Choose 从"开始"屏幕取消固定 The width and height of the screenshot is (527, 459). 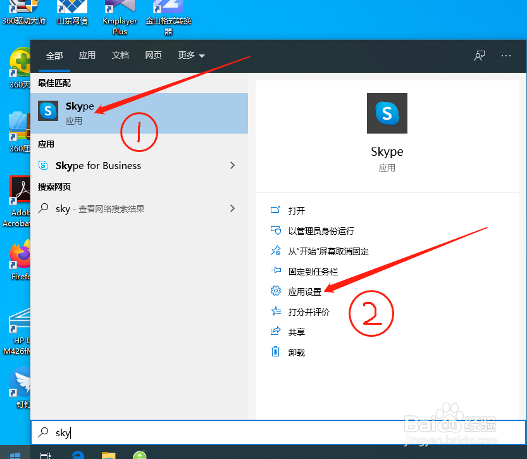[328, 251]
